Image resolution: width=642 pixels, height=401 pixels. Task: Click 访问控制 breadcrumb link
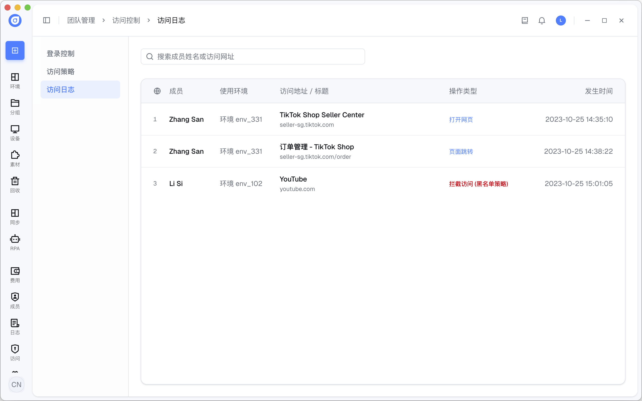[126, 20]
